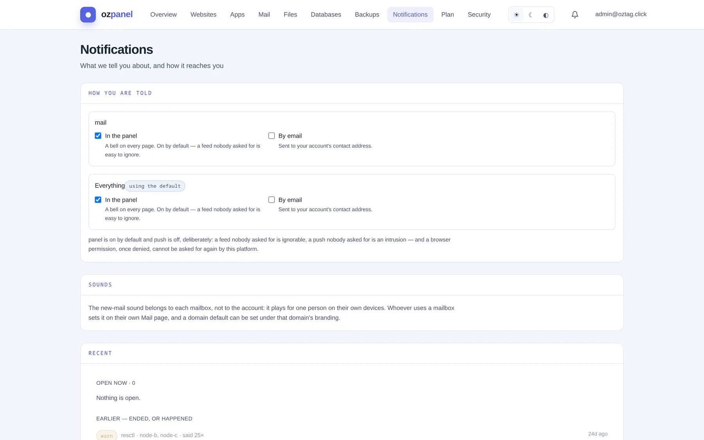Open the notification bell
Screen dimensions: 704x440
tap(575, 14)
